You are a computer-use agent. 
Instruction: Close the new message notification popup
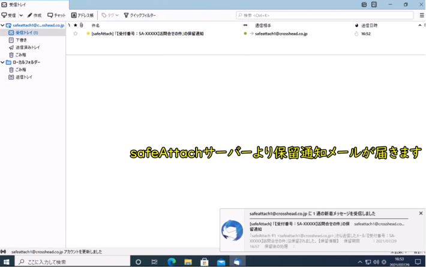[x=421, y=213]
